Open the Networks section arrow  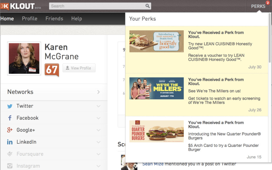click(99, 92)
